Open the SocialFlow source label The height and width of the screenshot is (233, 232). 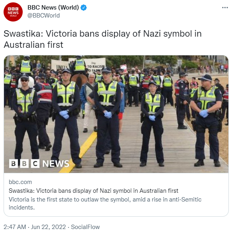(85, 227)
